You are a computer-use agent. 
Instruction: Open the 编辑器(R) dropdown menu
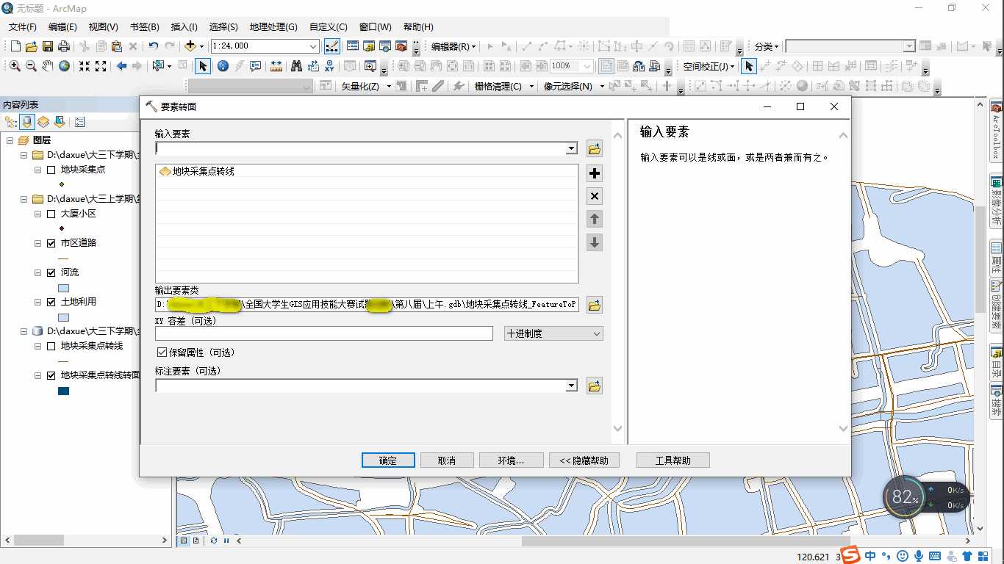pos(453,46)
